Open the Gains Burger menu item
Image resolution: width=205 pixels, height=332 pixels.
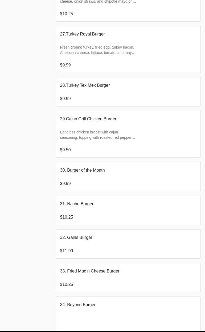[76, 238]
